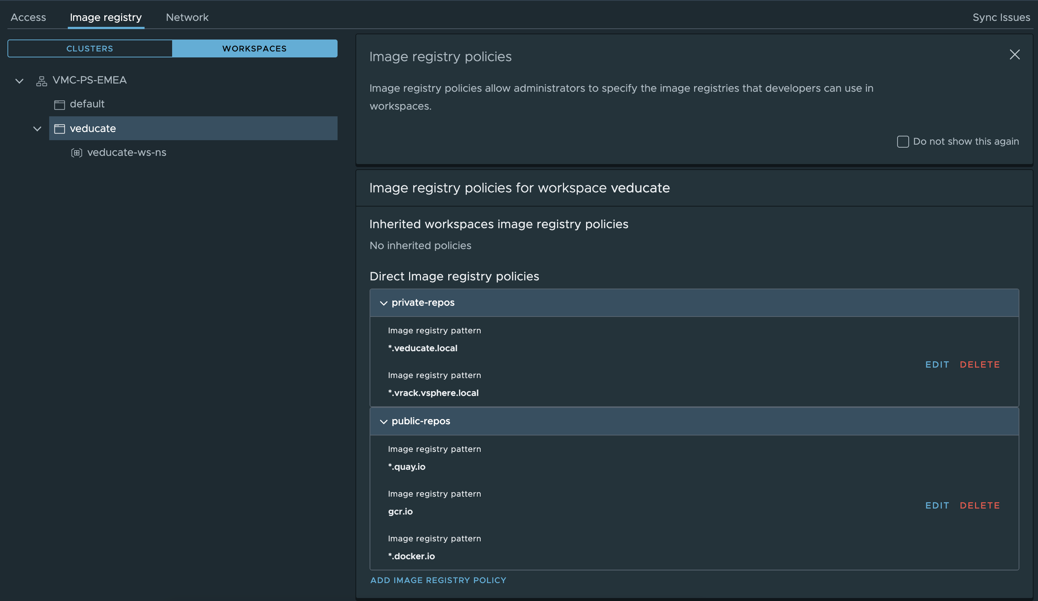1038x601 pixels.
Task: Click the default workspace folder icon
Action: pyautogui.click(x=59, y=105)
